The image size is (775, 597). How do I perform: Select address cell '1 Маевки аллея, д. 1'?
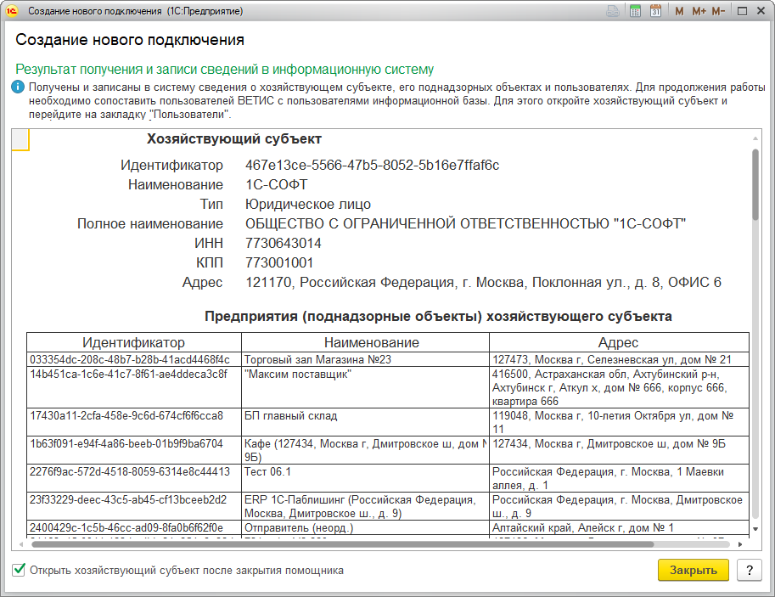620,478
